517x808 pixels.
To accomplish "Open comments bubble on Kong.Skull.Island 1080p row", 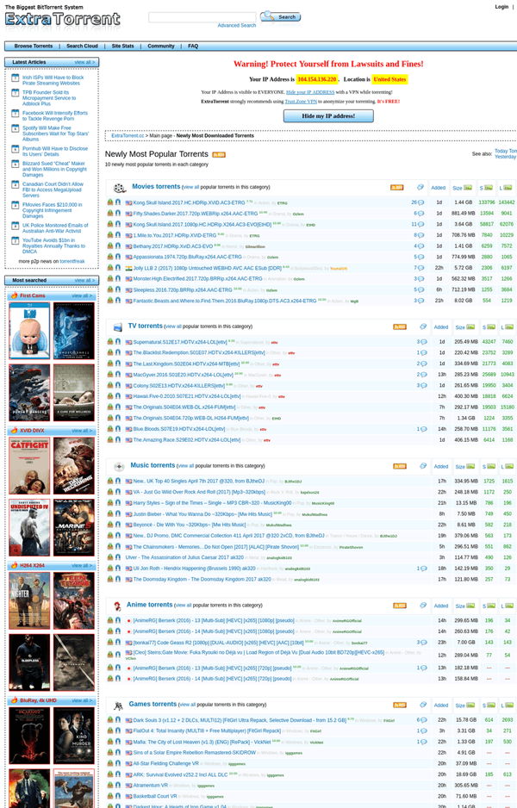I will pos(420,225).
